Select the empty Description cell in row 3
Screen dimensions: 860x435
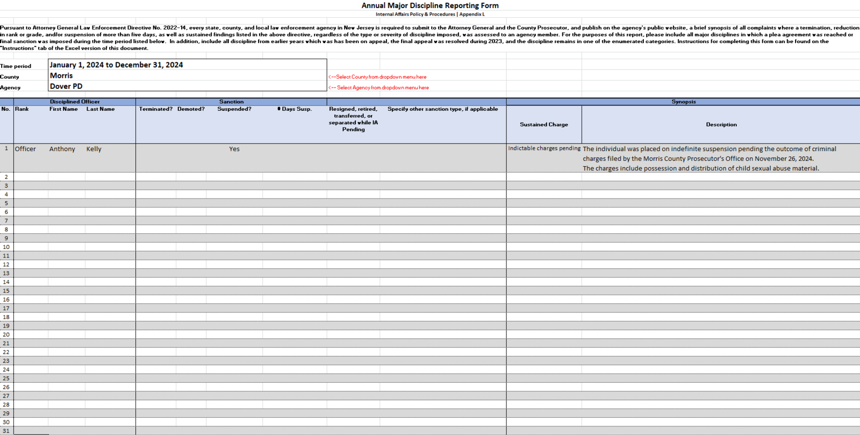721,186
